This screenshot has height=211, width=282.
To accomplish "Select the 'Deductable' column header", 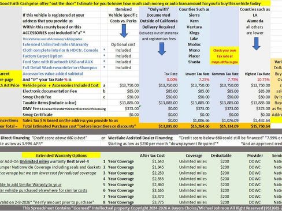I will [221, 156].
